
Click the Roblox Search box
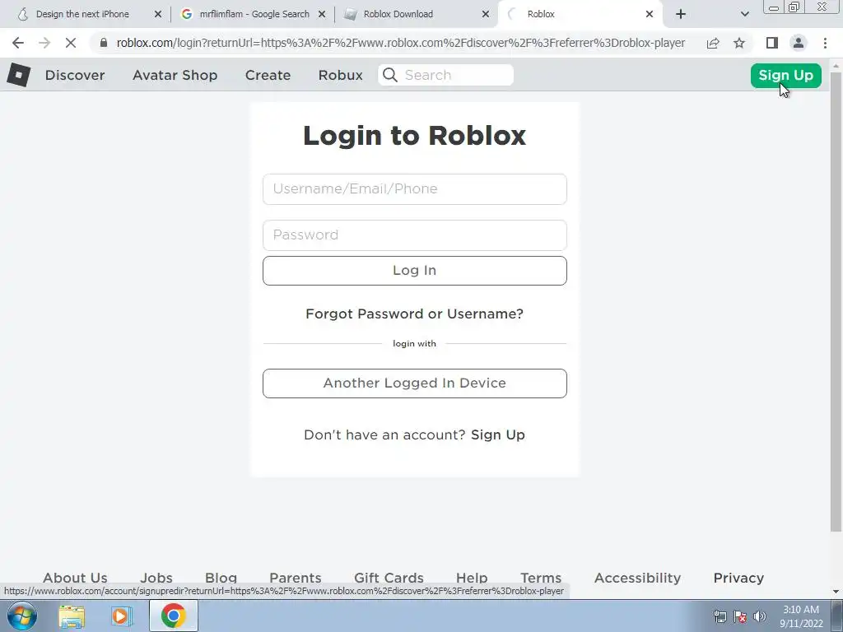pos(445,75)
